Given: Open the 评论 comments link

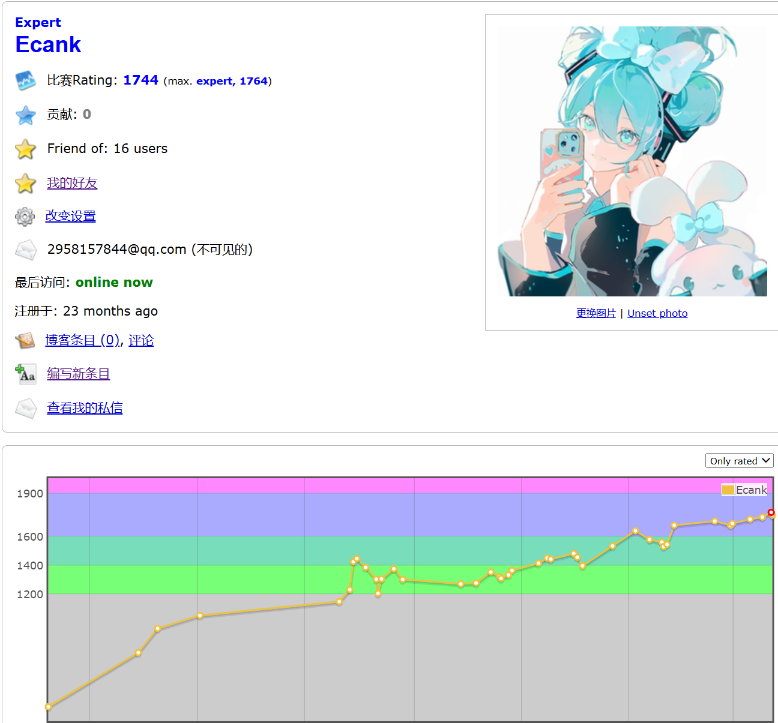Looking at the screenshot, I should [141, 340].
